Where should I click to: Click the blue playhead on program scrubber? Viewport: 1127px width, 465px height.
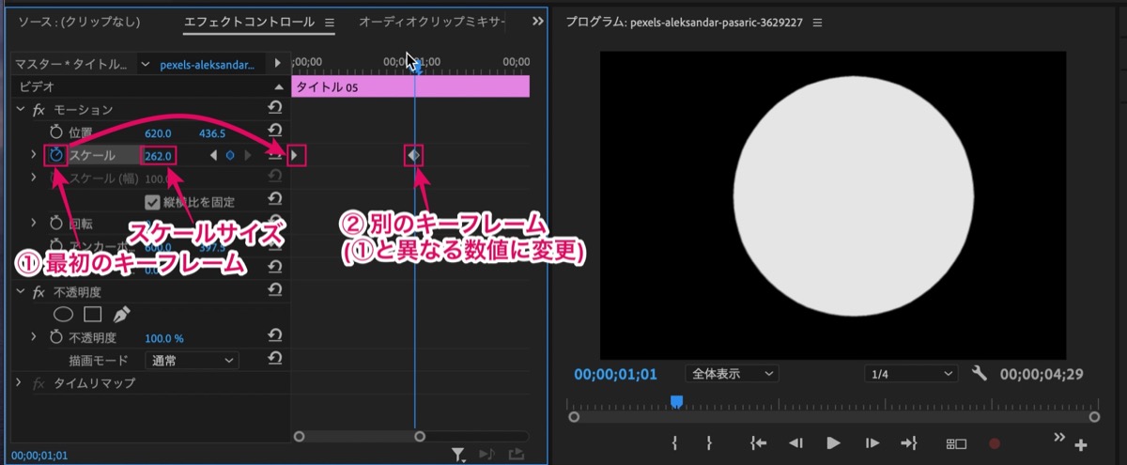click(676, 401)
